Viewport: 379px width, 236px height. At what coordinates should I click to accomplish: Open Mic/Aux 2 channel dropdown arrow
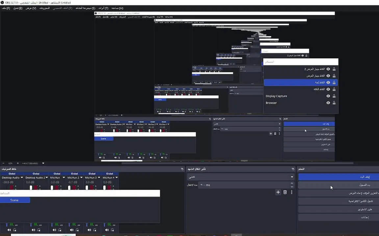click(81, 177)
